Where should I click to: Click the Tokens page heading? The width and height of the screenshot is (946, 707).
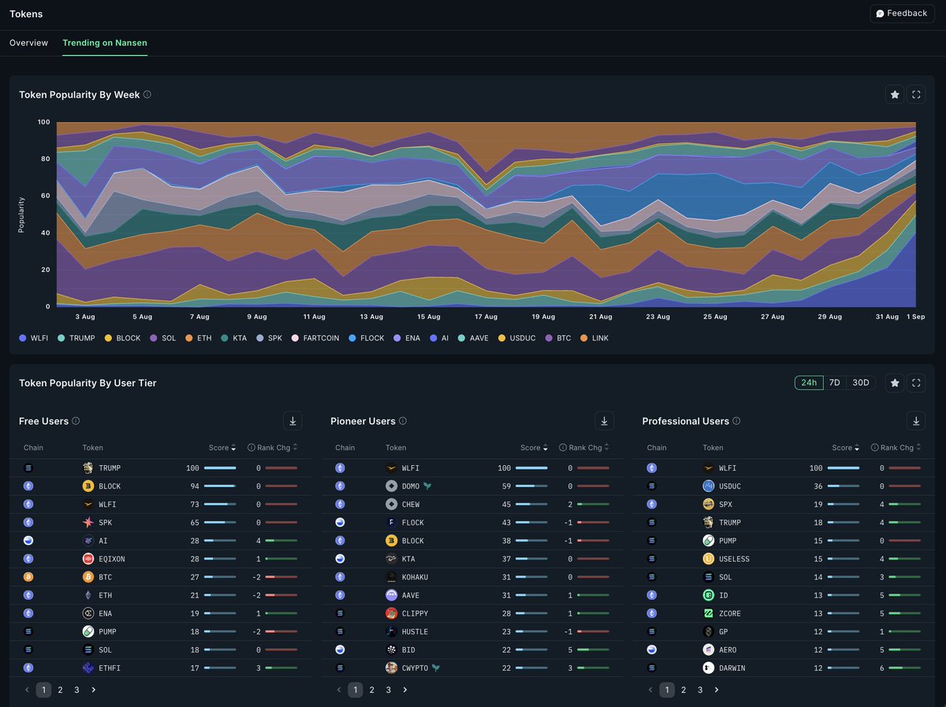[26, 13]
